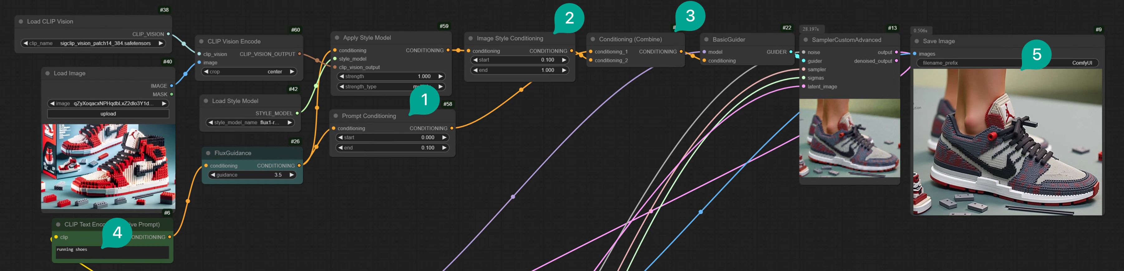Click the sigmas input port on SamplerCustomAdvanced
Screen dimensions: 1124x271
click(x=804, y=78)
